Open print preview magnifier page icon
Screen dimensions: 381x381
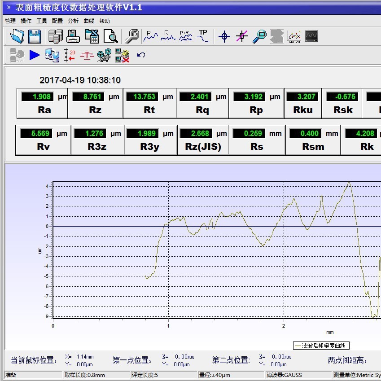pos(110,36)
